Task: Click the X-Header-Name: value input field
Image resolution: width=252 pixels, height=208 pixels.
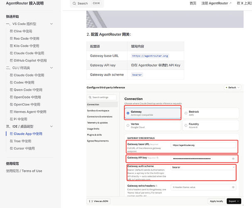Action: tap(203, 187)
